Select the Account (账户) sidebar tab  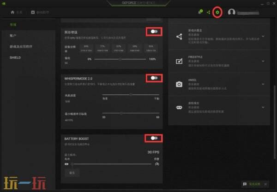coord(13,36)
